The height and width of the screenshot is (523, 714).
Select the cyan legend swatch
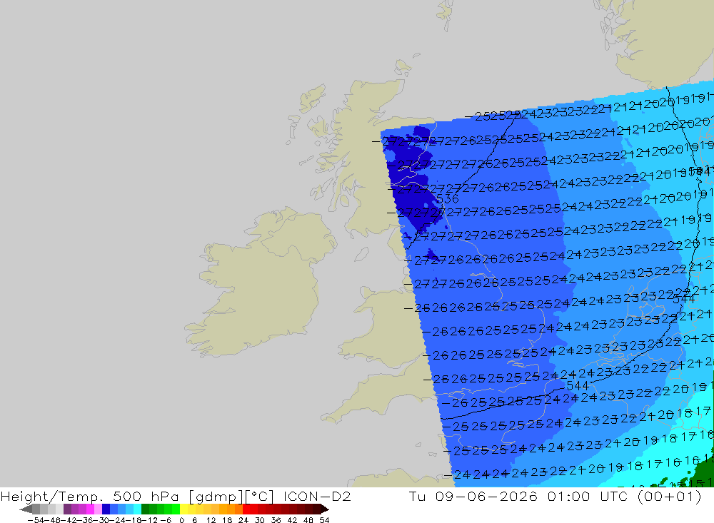[137, 509]
